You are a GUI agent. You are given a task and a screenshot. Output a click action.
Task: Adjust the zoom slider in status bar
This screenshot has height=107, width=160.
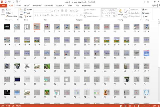(x=144, y=106)
